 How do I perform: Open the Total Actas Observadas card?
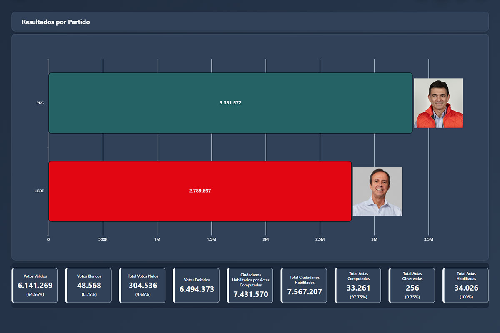click(x=412, y=285)
